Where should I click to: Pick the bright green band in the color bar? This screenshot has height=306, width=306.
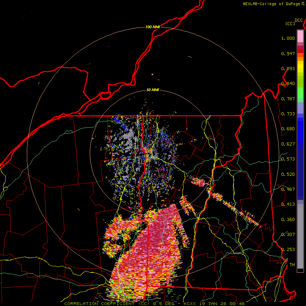(300, 93)
